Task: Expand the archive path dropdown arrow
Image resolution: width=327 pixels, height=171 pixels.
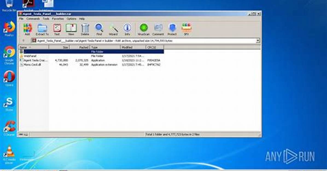Action: (x=258, y=41)
